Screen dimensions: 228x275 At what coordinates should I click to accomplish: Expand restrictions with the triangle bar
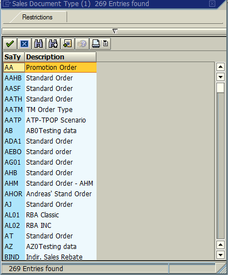pyautogui.click(x=114, y=31)
